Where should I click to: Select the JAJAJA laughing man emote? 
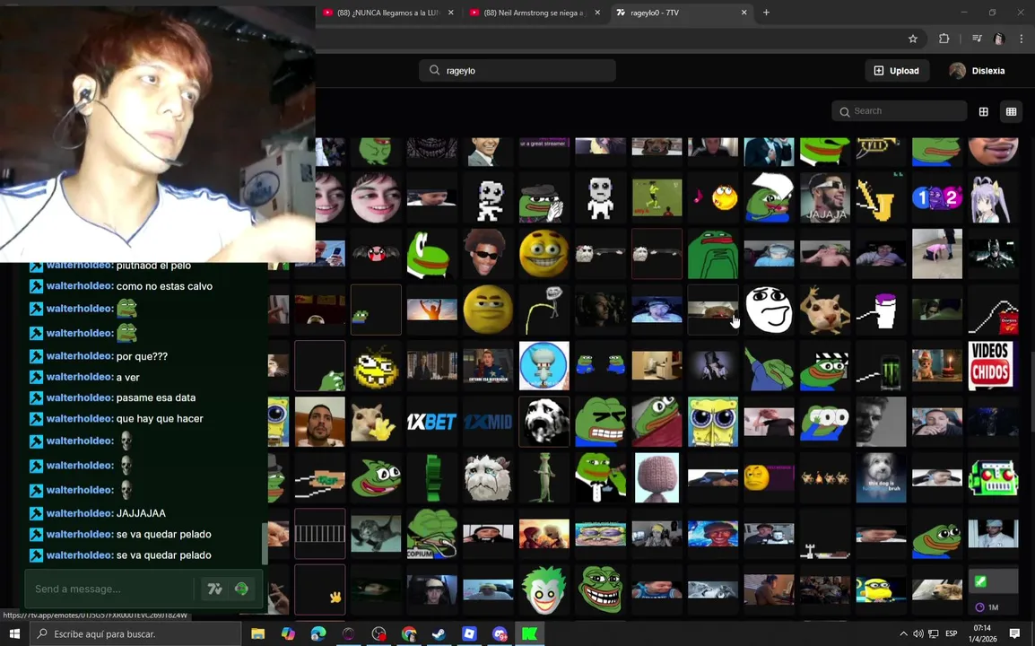(824, 196)
